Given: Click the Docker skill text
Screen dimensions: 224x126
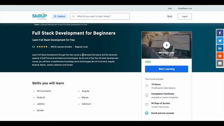Looking at the screenshot, I should (41, 110).
